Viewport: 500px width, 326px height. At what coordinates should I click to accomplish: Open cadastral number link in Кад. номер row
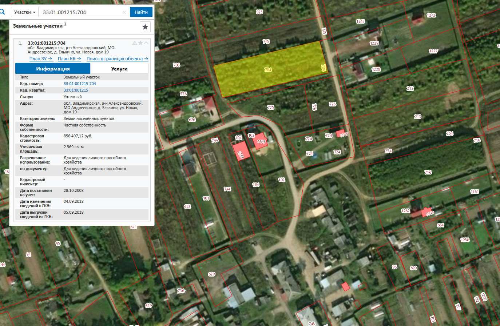pos(80,84)
